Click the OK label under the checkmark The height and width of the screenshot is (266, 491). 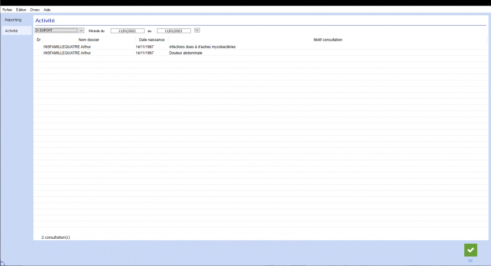click(470, 261)
